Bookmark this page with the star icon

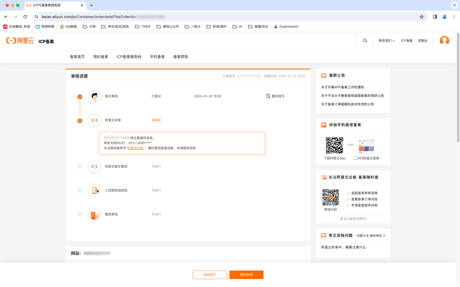(x=422, y=17)
